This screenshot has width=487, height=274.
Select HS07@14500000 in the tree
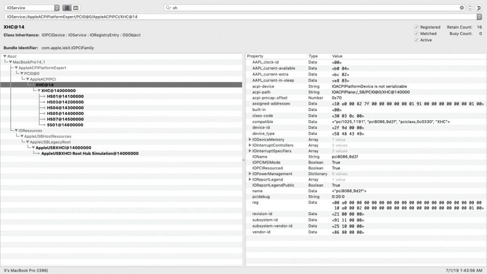pos(65,119)
